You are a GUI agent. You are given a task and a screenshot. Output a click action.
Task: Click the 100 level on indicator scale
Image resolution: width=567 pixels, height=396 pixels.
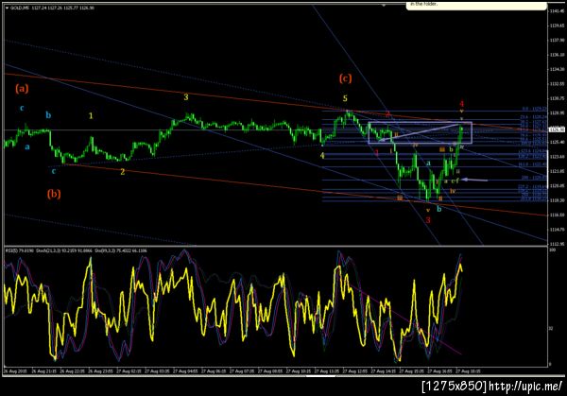coord(552,250)
